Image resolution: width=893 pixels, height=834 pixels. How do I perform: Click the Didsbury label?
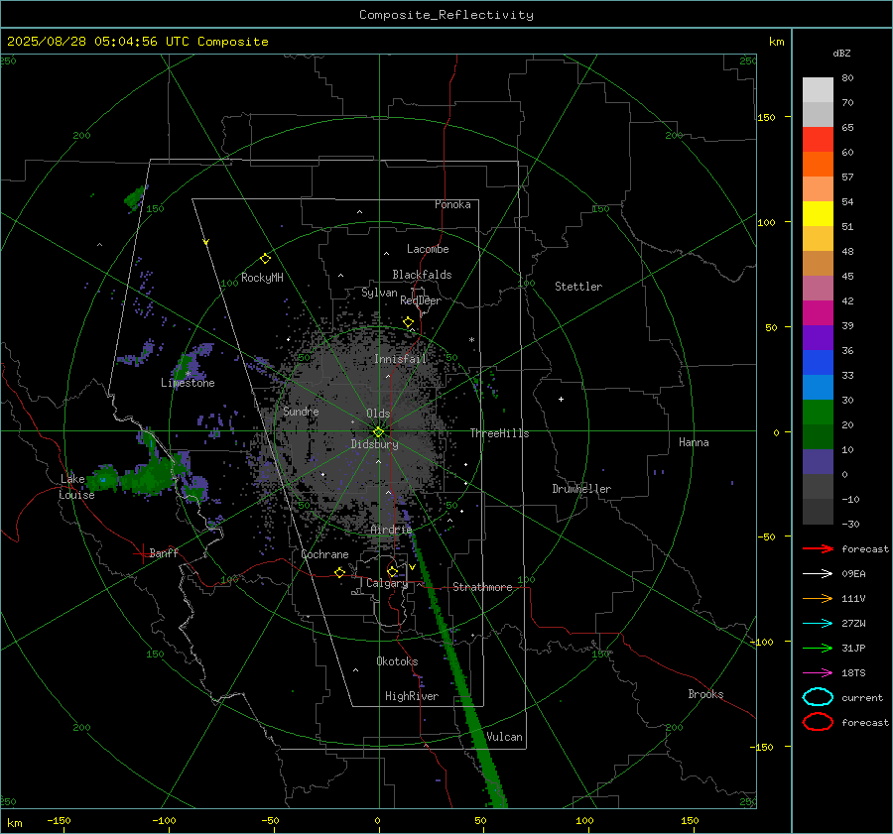[374, 444]
